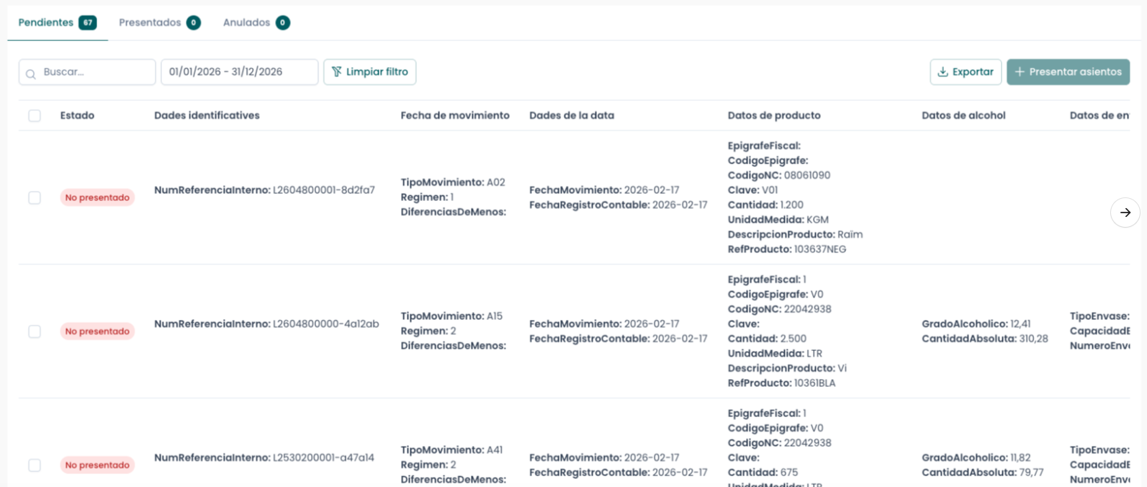Click reference L2530200001-a47a14
This screenshot has width=1147, height=487.
pyautogui.click(x=323, y=458)
